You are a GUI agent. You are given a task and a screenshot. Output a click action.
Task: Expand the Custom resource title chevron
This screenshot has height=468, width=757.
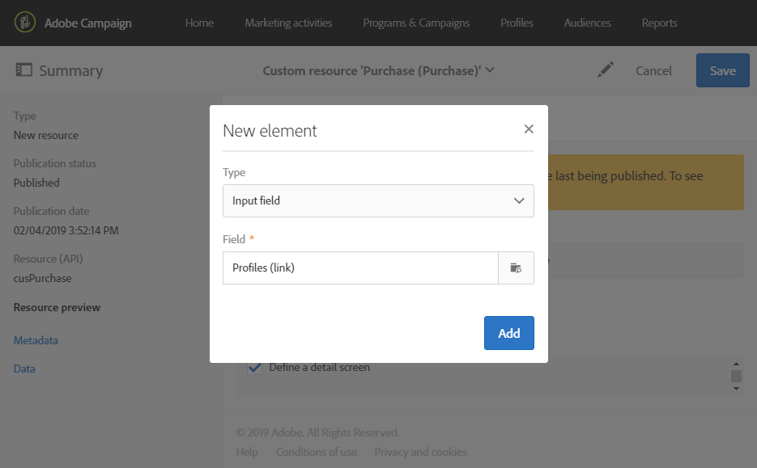[490, 70]
